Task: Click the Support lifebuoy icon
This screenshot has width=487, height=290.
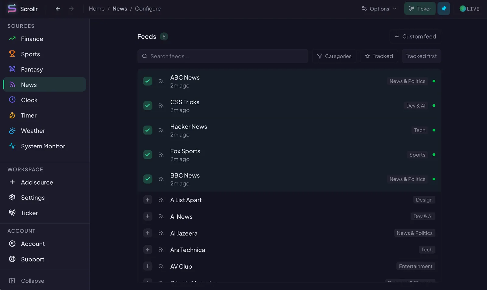Action: (12, 259)
